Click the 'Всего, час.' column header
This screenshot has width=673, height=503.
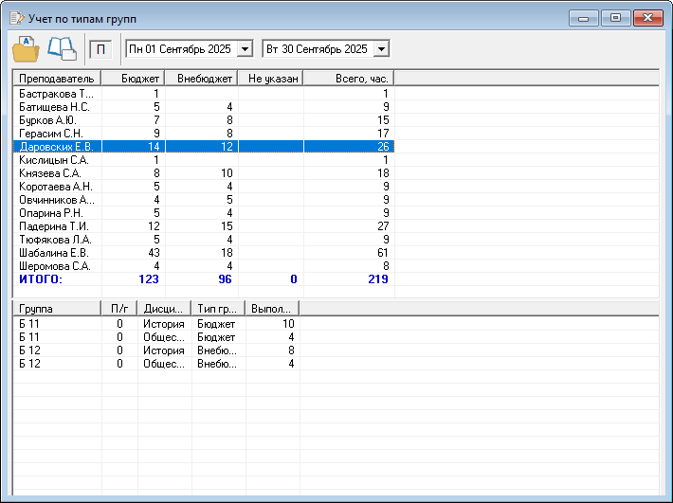tap(348, 78)
